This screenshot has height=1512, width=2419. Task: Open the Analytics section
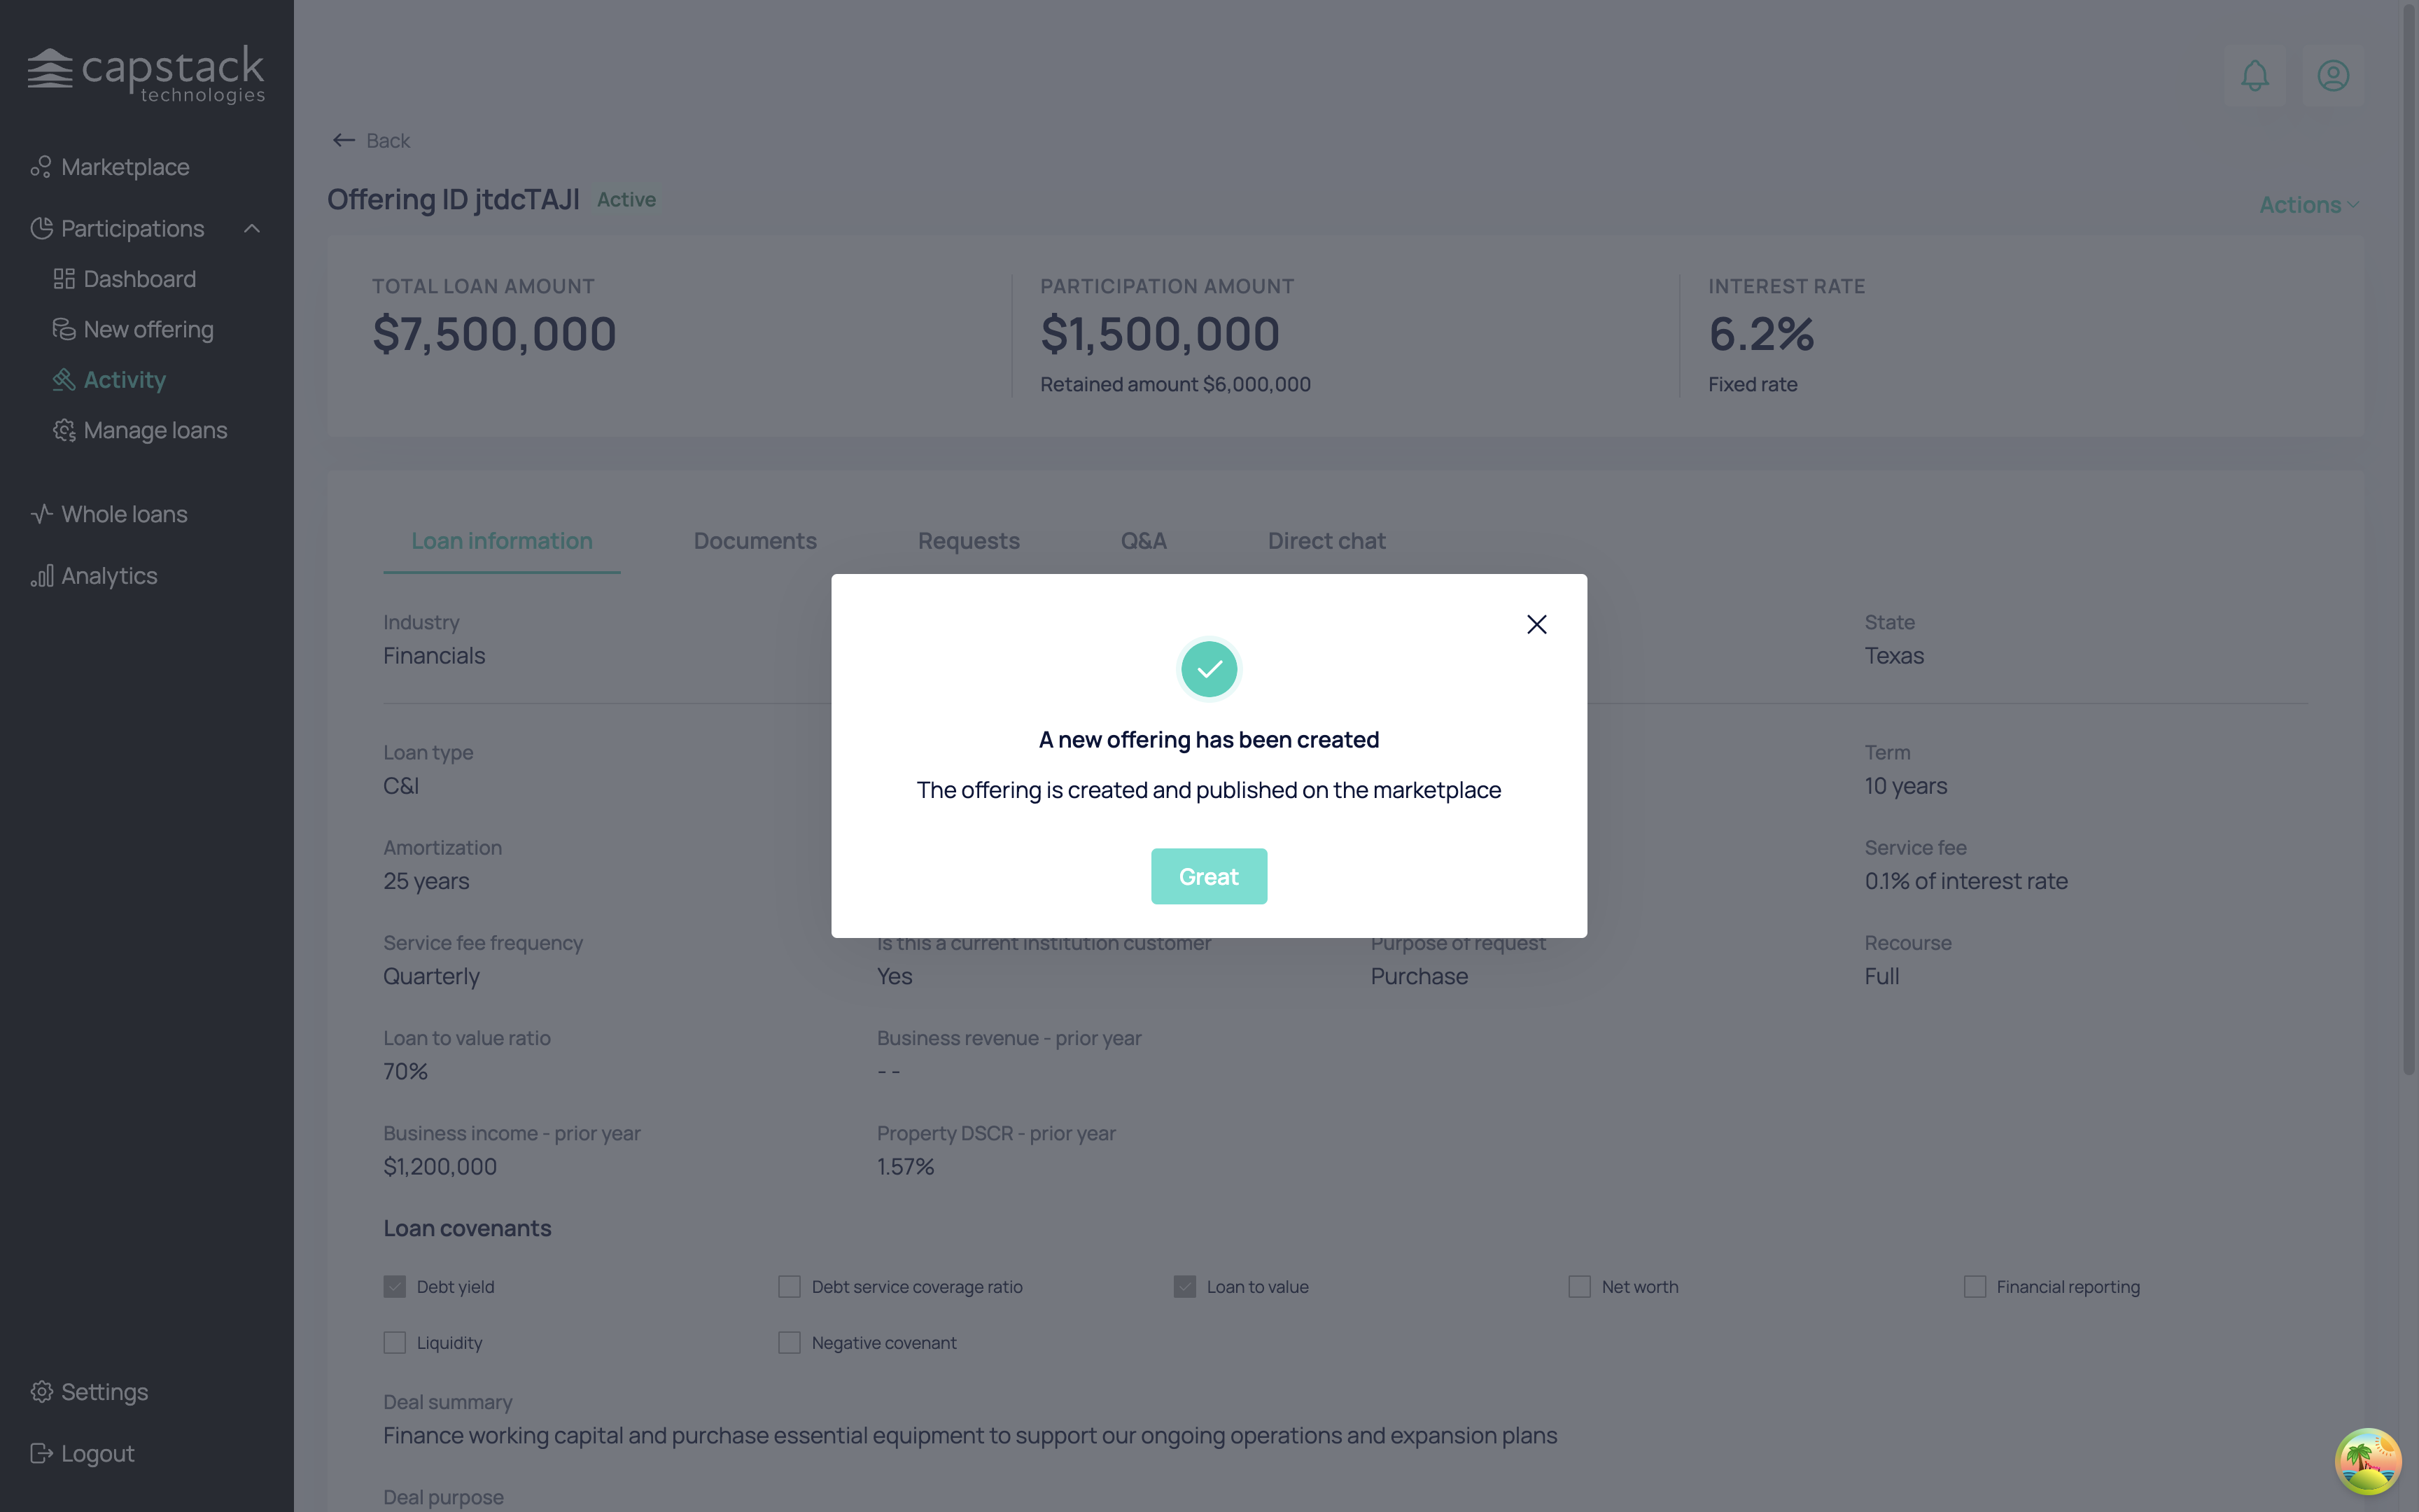109,576
